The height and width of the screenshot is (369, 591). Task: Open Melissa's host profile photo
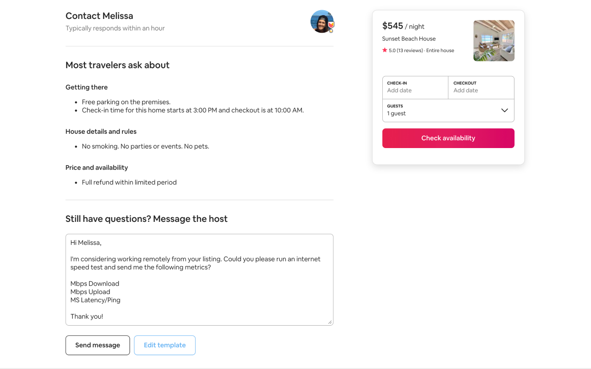click(x=322, y=21)
